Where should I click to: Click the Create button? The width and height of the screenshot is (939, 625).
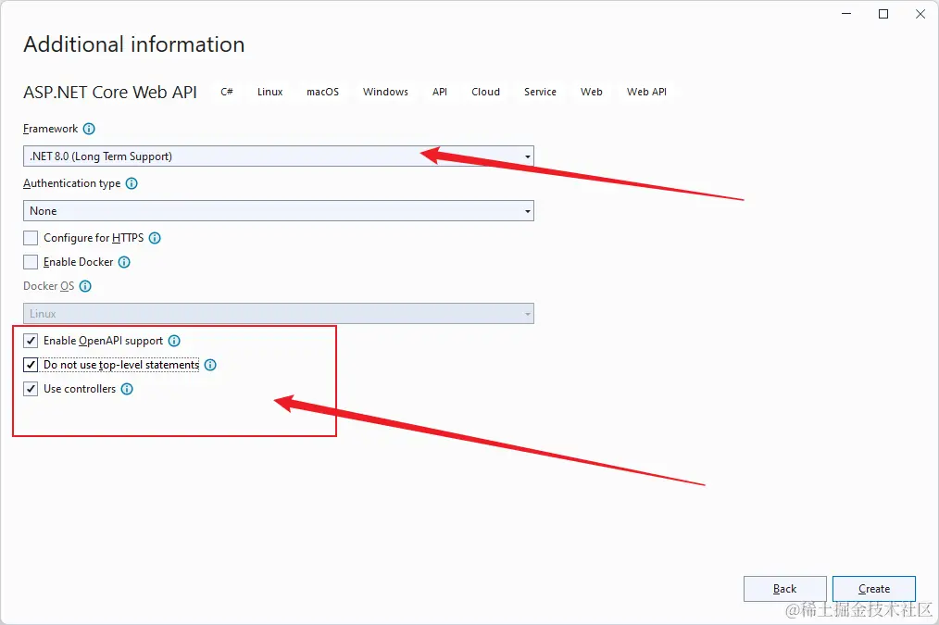[x=874, y=589]
